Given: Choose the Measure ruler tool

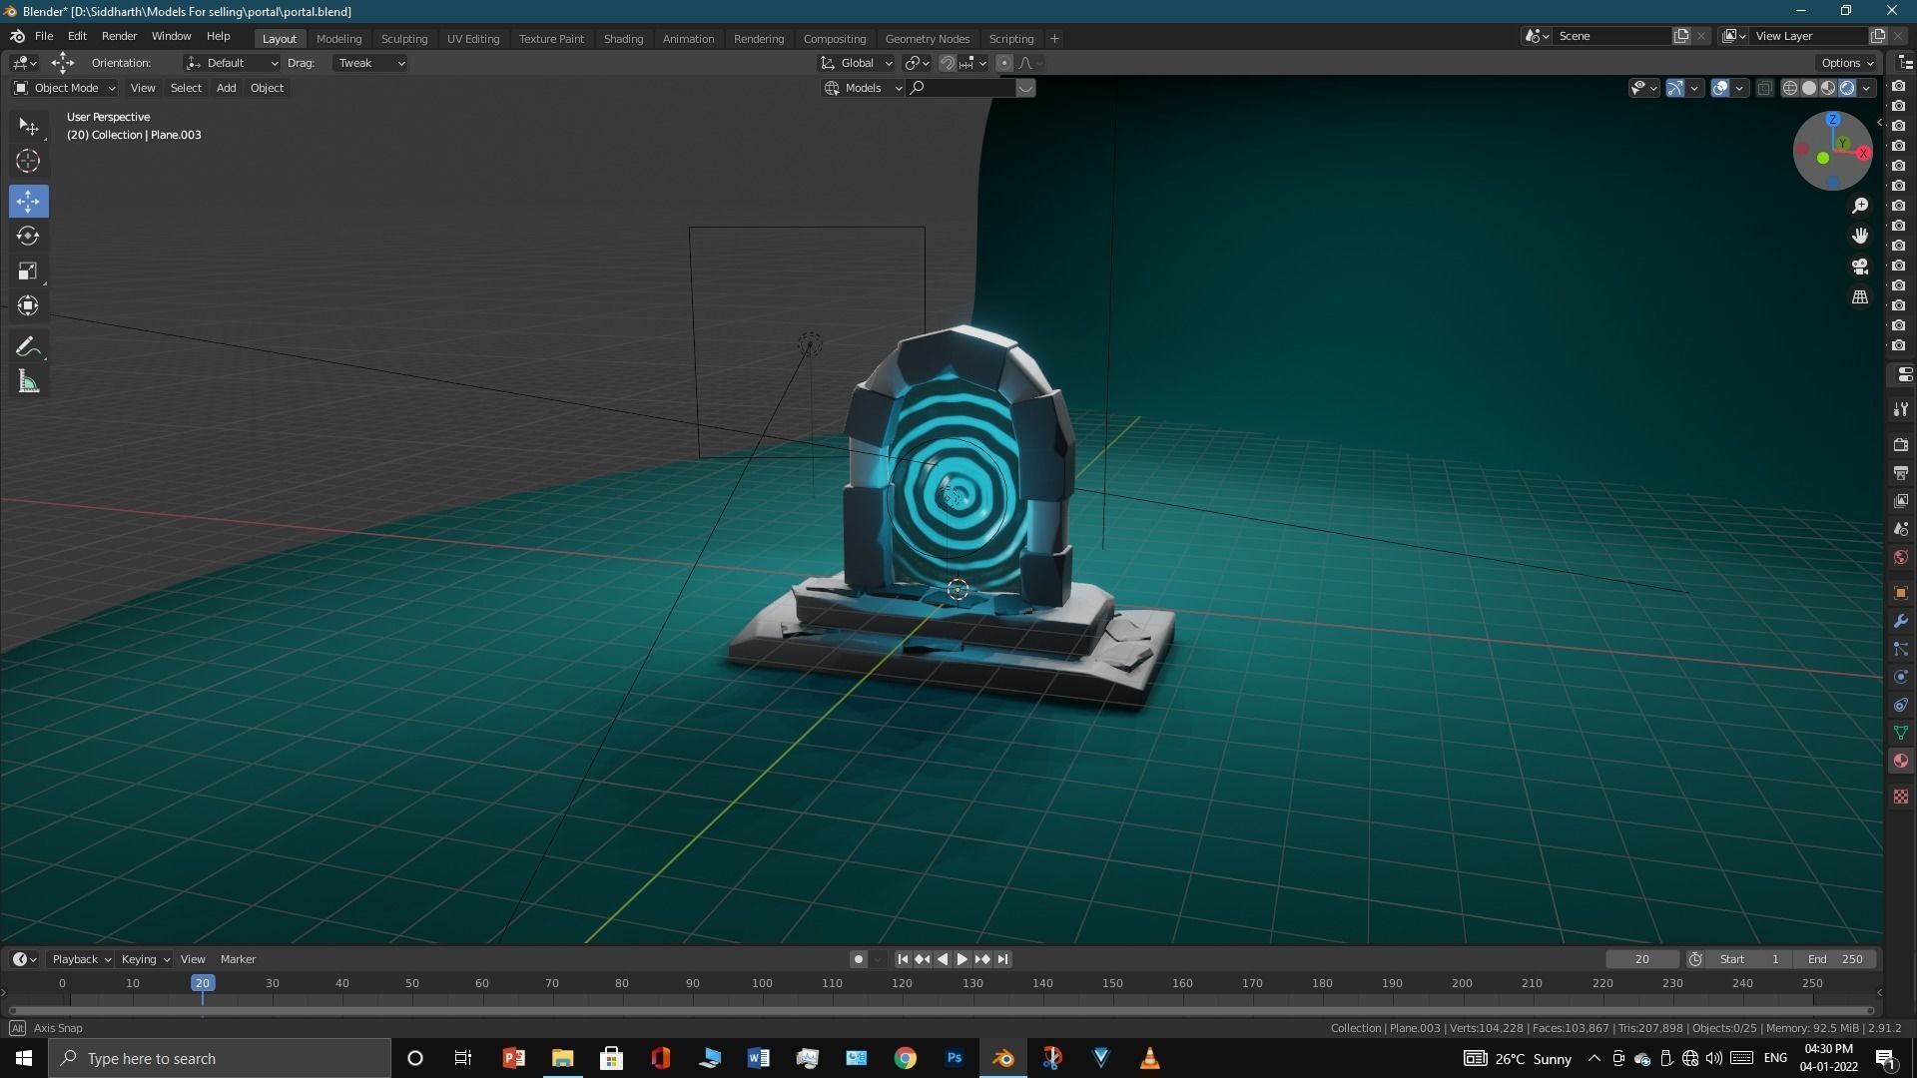Looking at the screenshot, I should (28, 382).
